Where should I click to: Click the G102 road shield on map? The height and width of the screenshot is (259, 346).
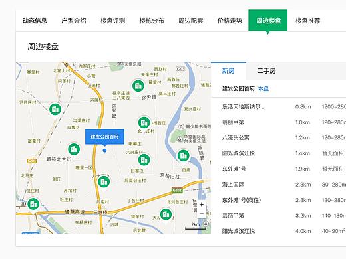(x=177, y=190)
